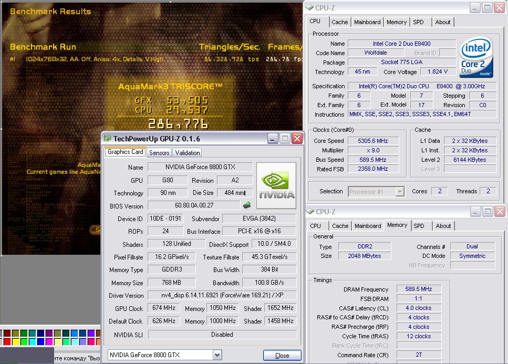Screen dimensions: 508x364
Task: Open Cache tab in CPU-Z Memory timings window
Action: point(340,226)
